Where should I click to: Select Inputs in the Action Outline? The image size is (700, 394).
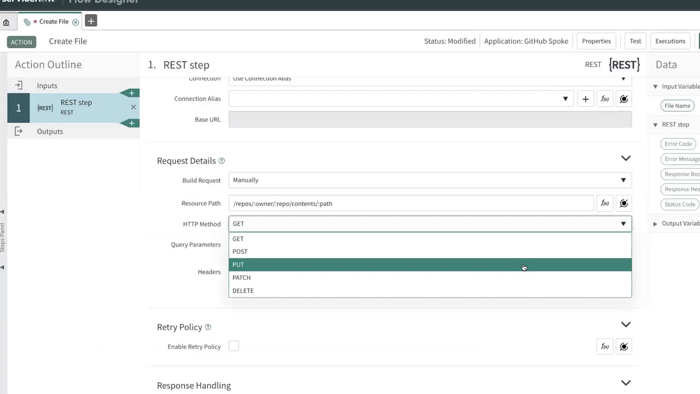(47, 86)
